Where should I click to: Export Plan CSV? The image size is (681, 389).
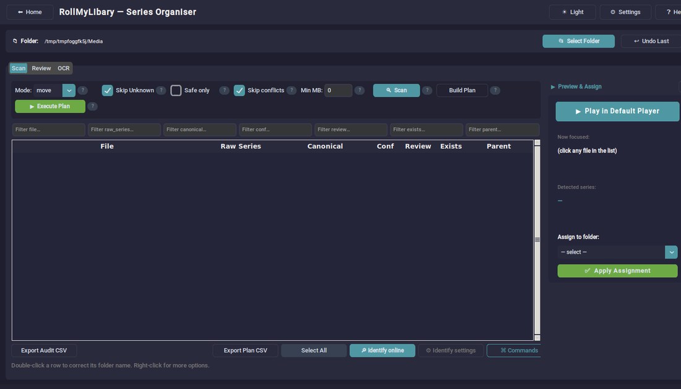tap(245, 351)
